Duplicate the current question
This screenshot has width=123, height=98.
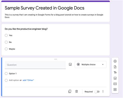point(70,91)
